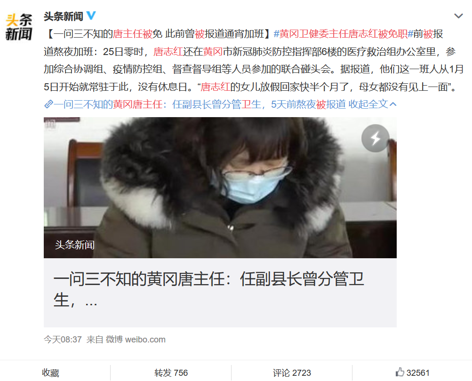The image size is (472, 381).
Task: Collapse full text via 收起全文
Action: (x=368, y=104)
